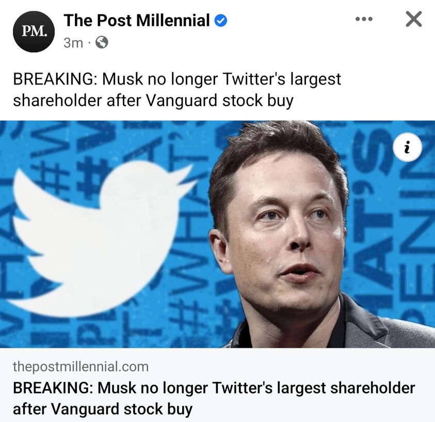The height and width of the screenshot is (422, 435).
Task: Open The Post Millennial page name
Action: 137,21
